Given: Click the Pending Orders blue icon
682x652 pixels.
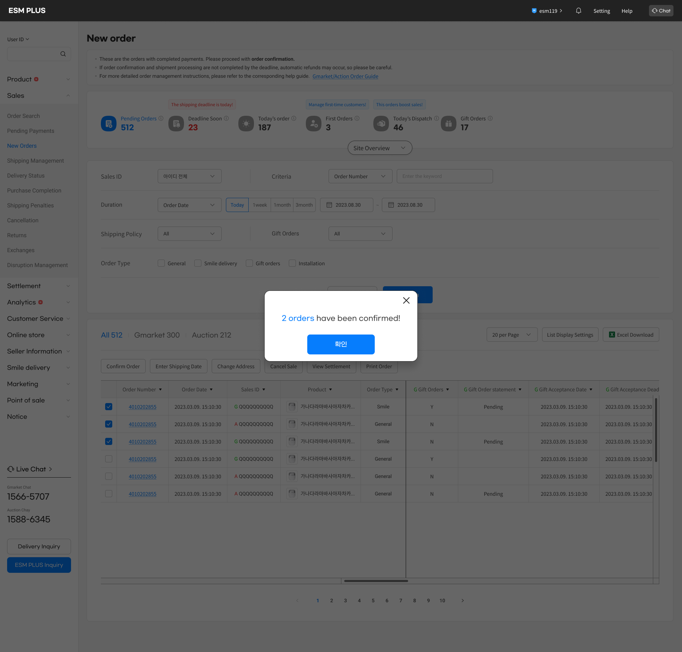Looking at the screenshot, I should [x=109, y=124].
